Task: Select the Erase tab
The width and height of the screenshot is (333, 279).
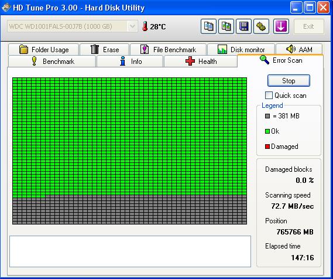Action: click(x=105, y=50)
